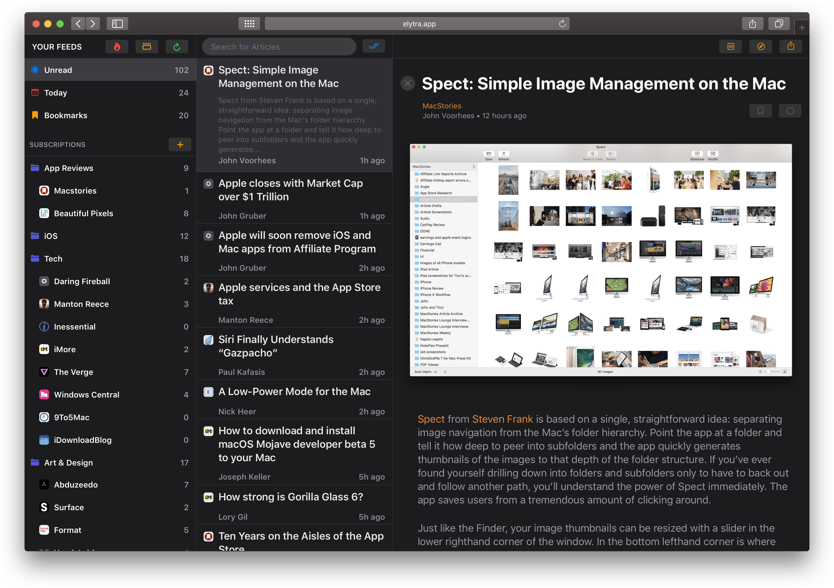Screen dimensions: 834x588
Task: Toggle read status using circle icon in article
Action: [x=790, y=111]
